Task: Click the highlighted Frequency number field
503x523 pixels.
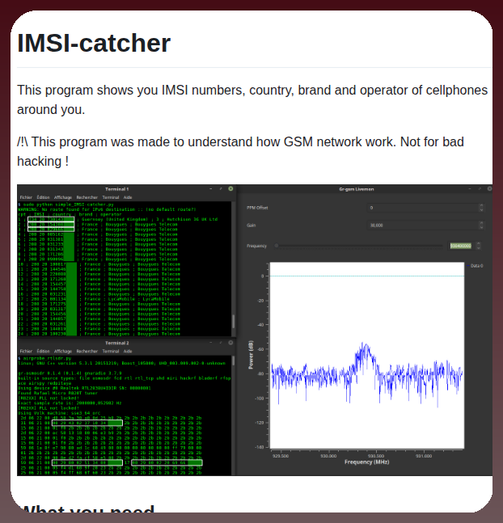Action: coord(461,246)
